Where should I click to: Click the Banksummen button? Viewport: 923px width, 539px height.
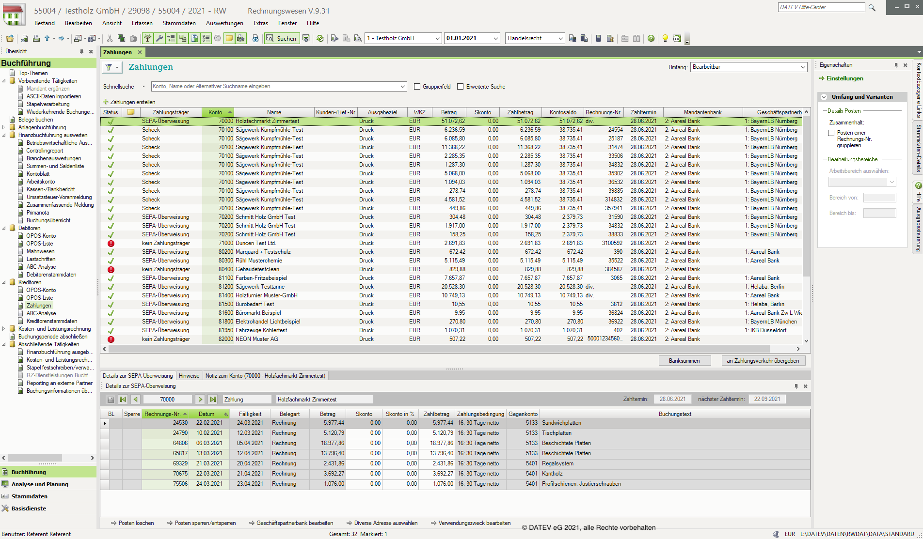(684, 361)
